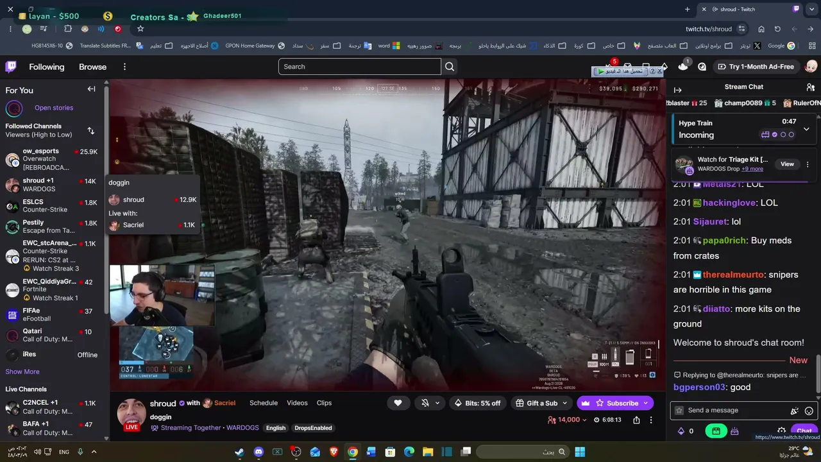Open the Google bookmark
This screenshot has height=462, width=821.
(782, 46)
